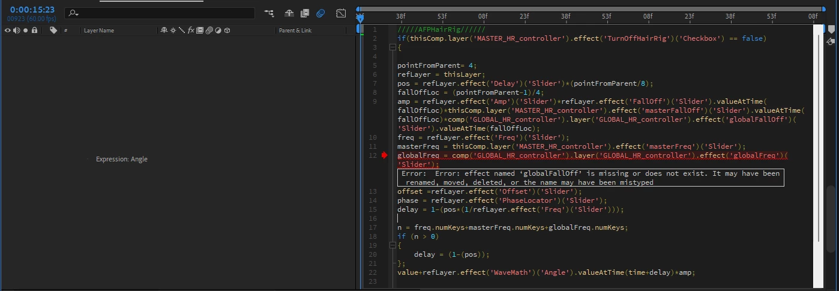Click the Collapse Transformations star column icon
This screenshot has height=291, width=839.
[x=173, y=30]
